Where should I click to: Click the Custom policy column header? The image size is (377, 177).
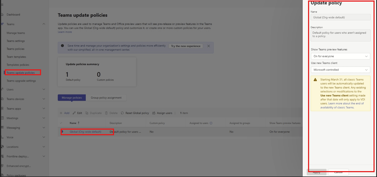pos(157,123)
